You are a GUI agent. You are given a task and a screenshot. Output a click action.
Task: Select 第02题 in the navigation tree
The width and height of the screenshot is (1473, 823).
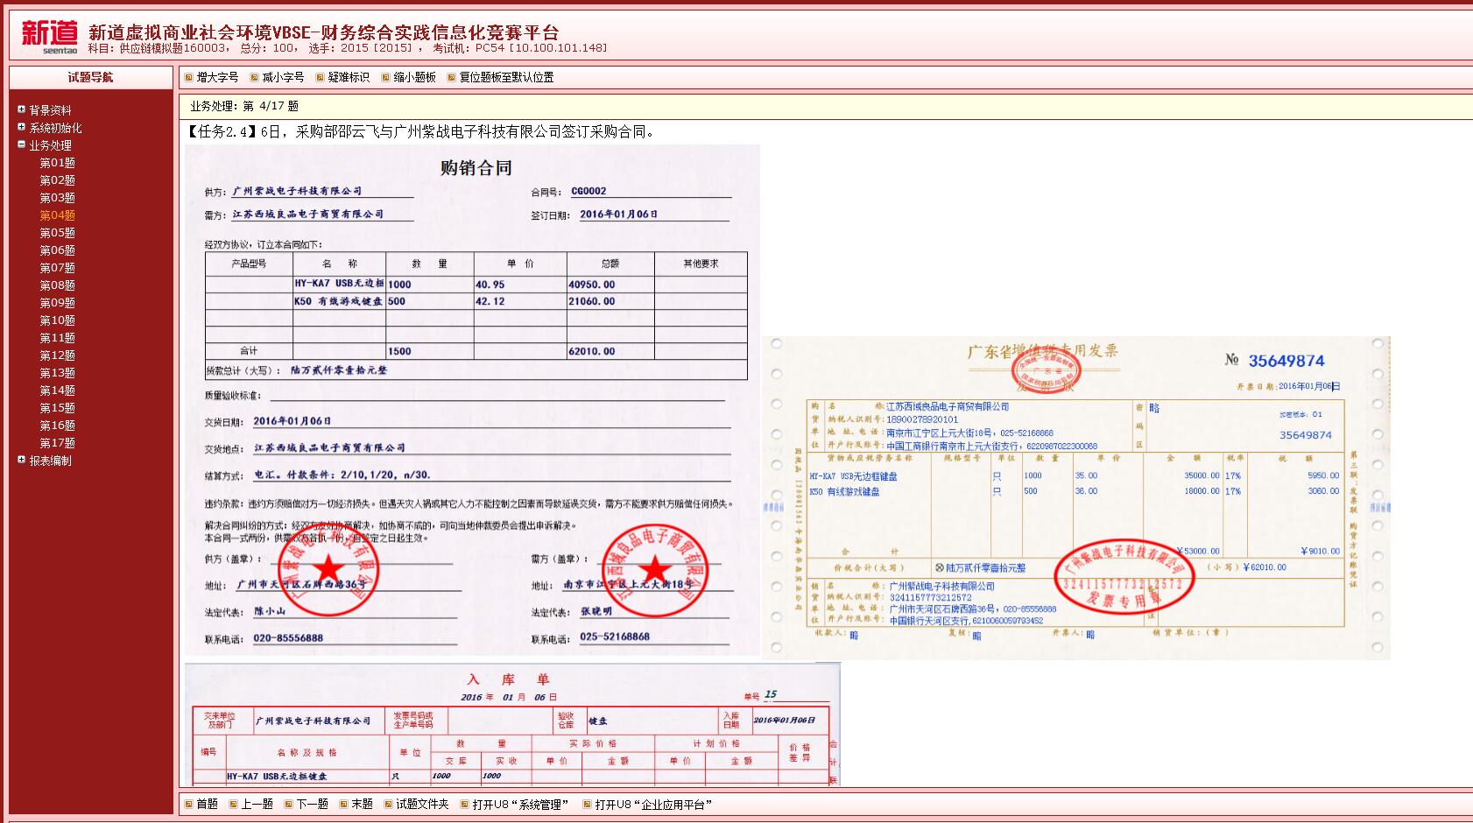click(57, 180)
